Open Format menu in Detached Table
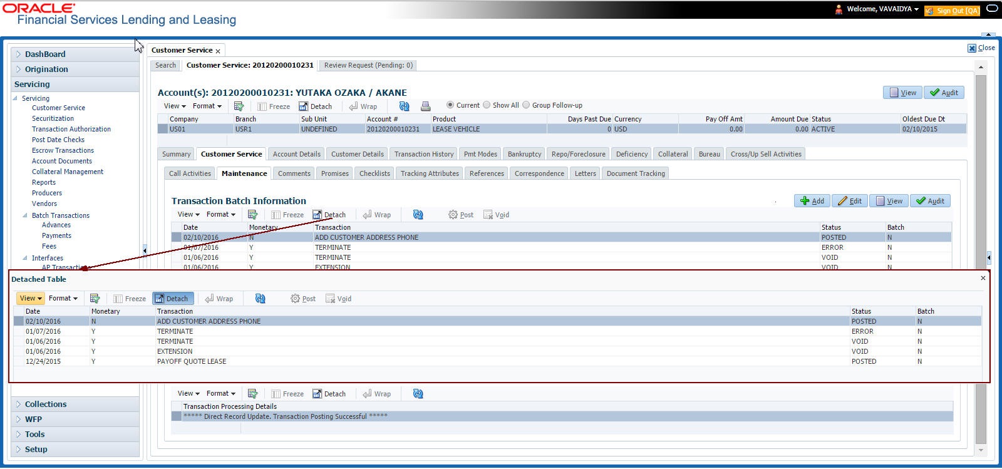Viewport: 1002px width, 469px height. point(63,299)
